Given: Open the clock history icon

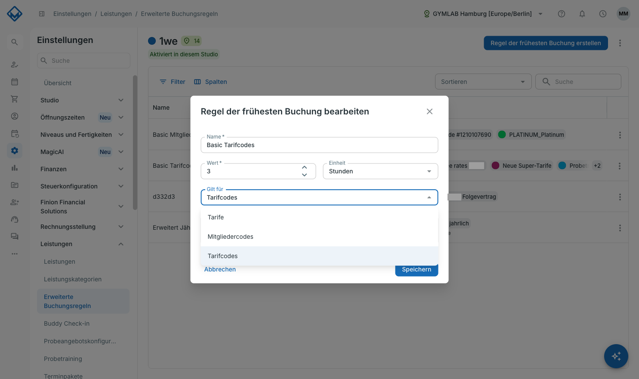Looking at the screenshot, I should 603,14.
